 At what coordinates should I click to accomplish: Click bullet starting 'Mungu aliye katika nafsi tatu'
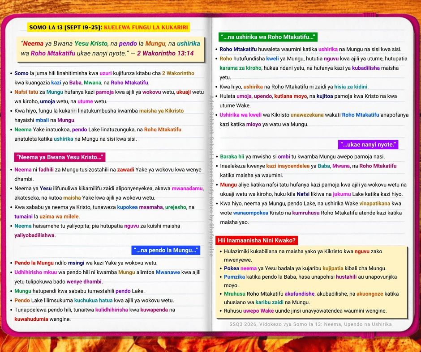coord(311,189)
